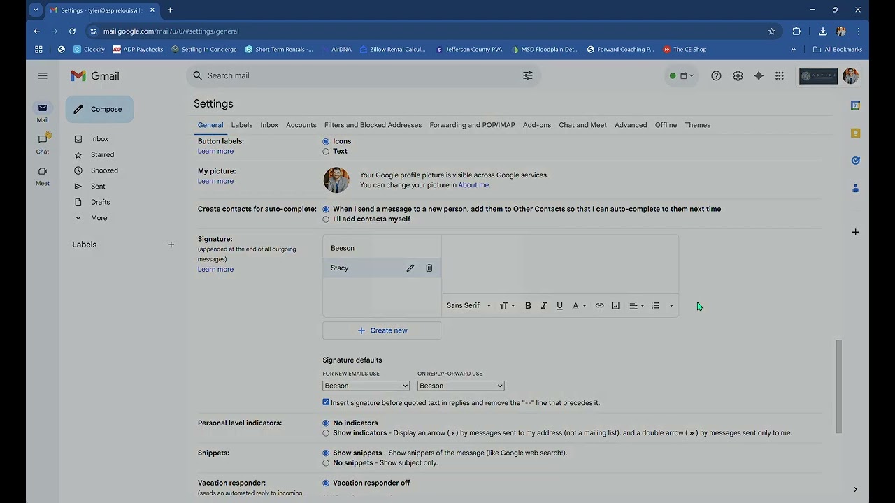Reload the page in Chrome
Viewport: 895px width, 503px height.
coord(72,31)
